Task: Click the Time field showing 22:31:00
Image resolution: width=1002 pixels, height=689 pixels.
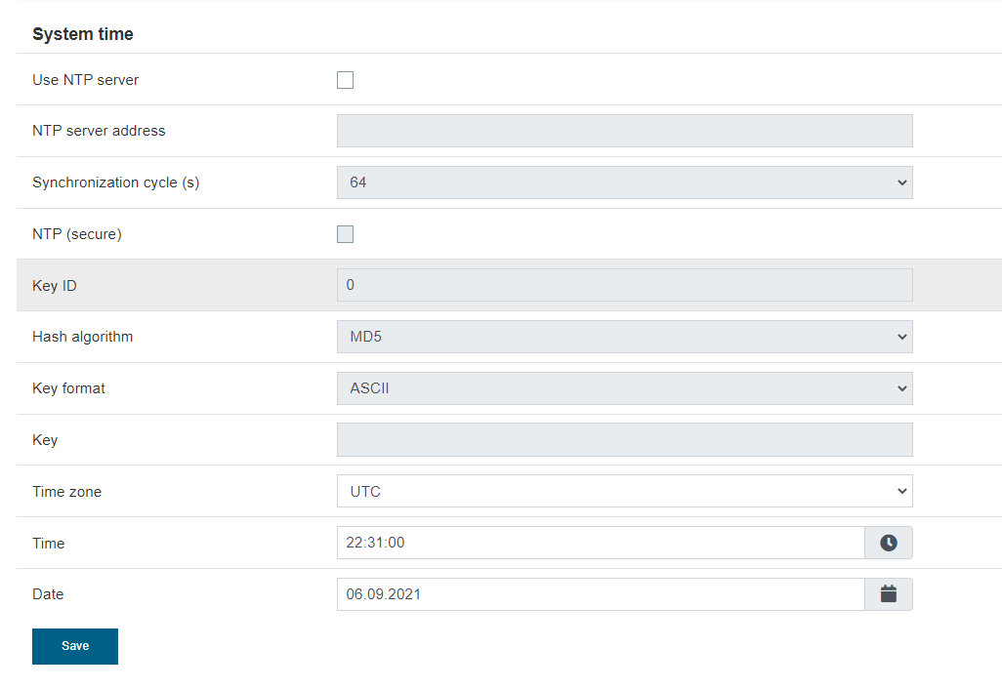Action: (x=601, y=543)
